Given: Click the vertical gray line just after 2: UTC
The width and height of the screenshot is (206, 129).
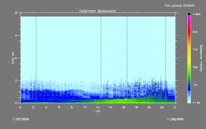Looking at the screenshot, I should click(x=36, y=60).
